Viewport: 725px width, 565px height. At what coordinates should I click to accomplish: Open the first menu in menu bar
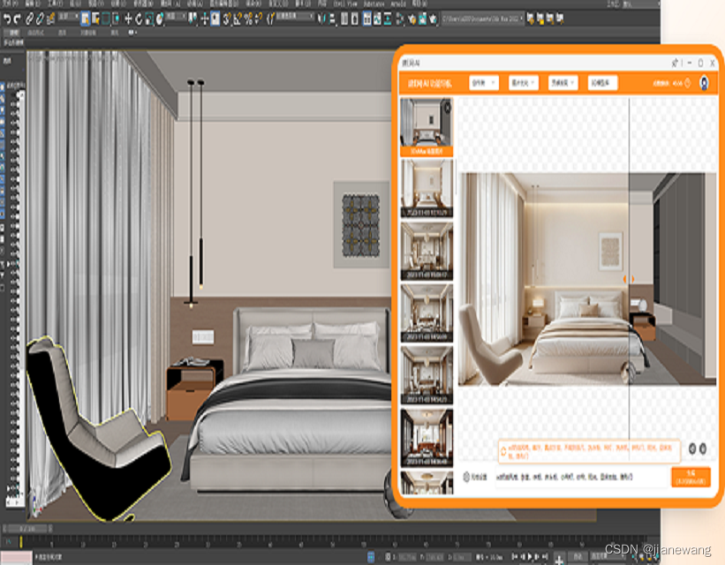11,4
